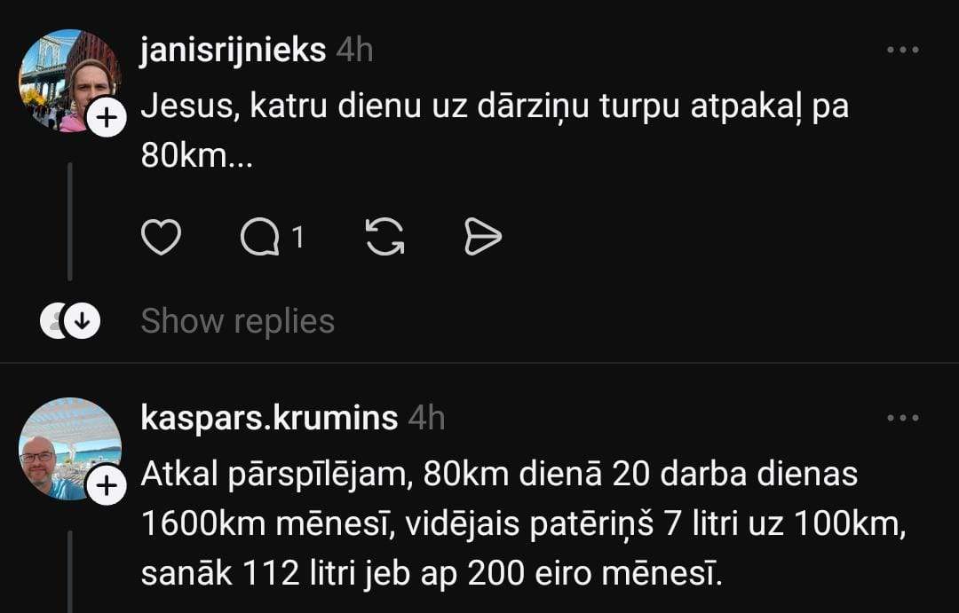Share the janisrijnieks post via the paper plane icon
This screenshot has width=959, height=613.
coord(483,237)
